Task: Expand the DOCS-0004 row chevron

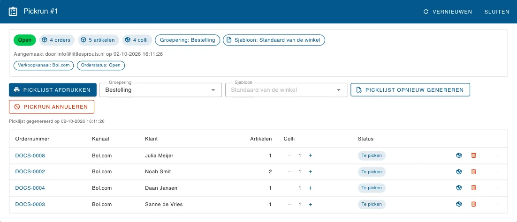Action: [497, 188]
